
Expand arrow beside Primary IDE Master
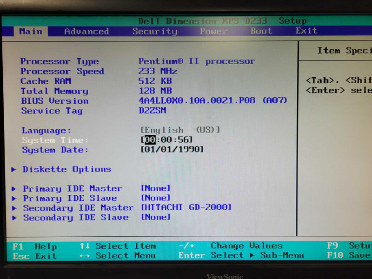point(14,189)
